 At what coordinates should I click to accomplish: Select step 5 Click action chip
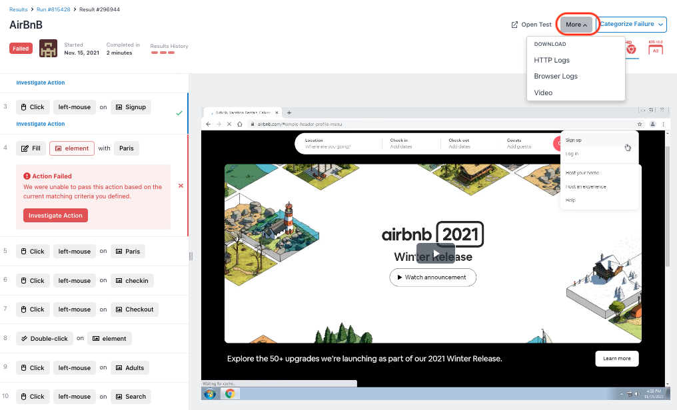[33, 252]
